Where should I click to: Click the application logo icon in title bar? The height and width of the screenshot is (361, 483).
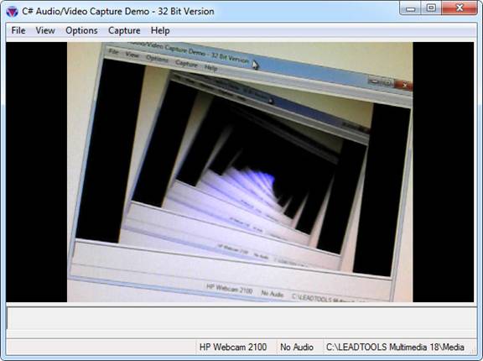coord(12,12)
